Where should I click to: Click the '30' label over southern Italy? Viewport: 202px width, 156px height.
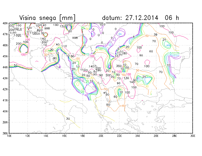(x=68, y=119)
